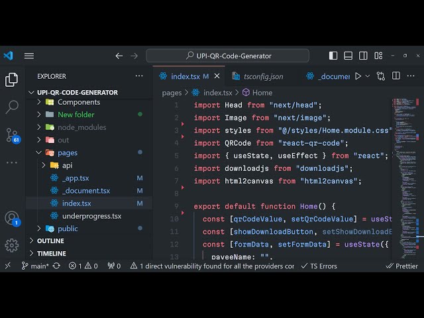Click the Explorer files icon in activity bar
The height and width of the screenshot is (318, 424).
[x=12, y=79]
